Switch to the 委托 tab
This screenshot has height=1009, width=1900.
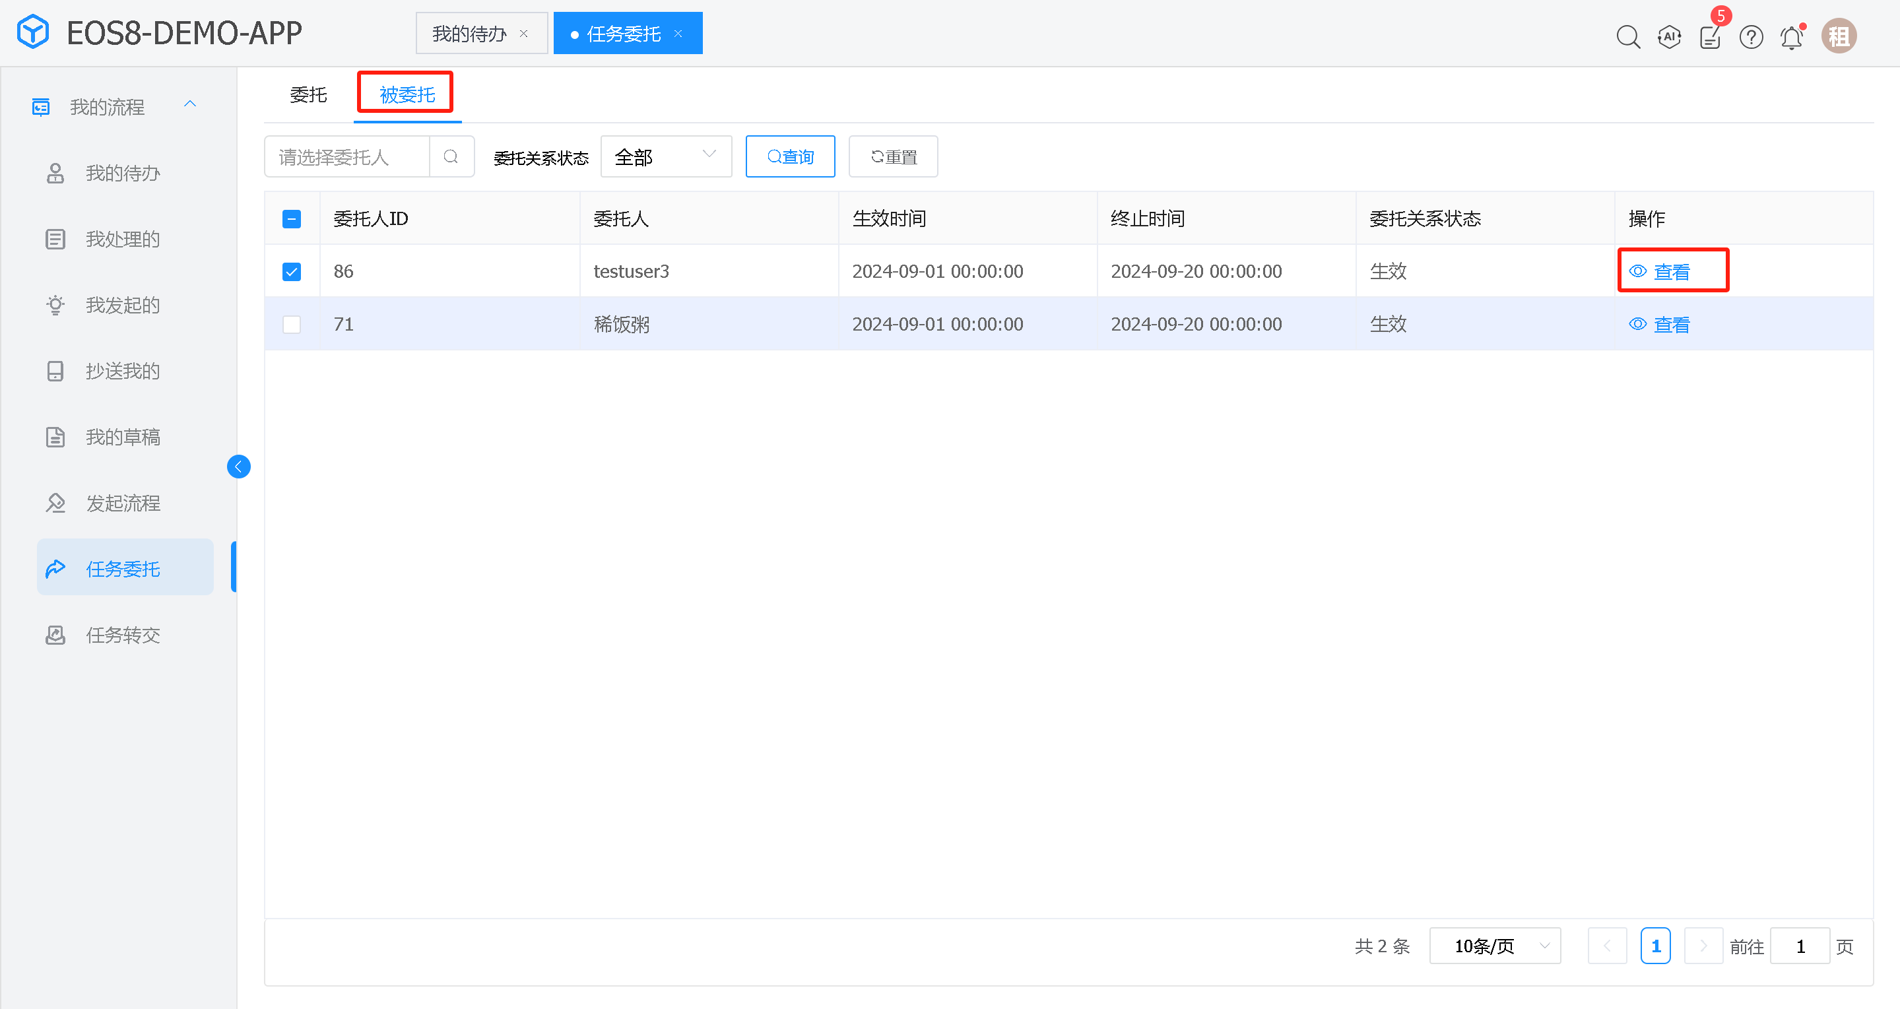coord(308,94)
